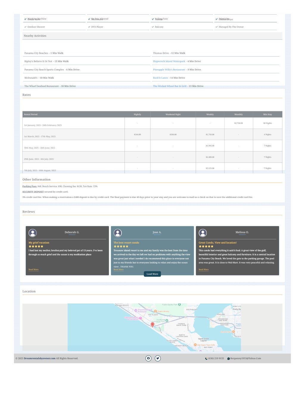Click the phone number (636) 219 9155
Screen dimensions: 305x395
pyautogui.click(x=216, y=358)
